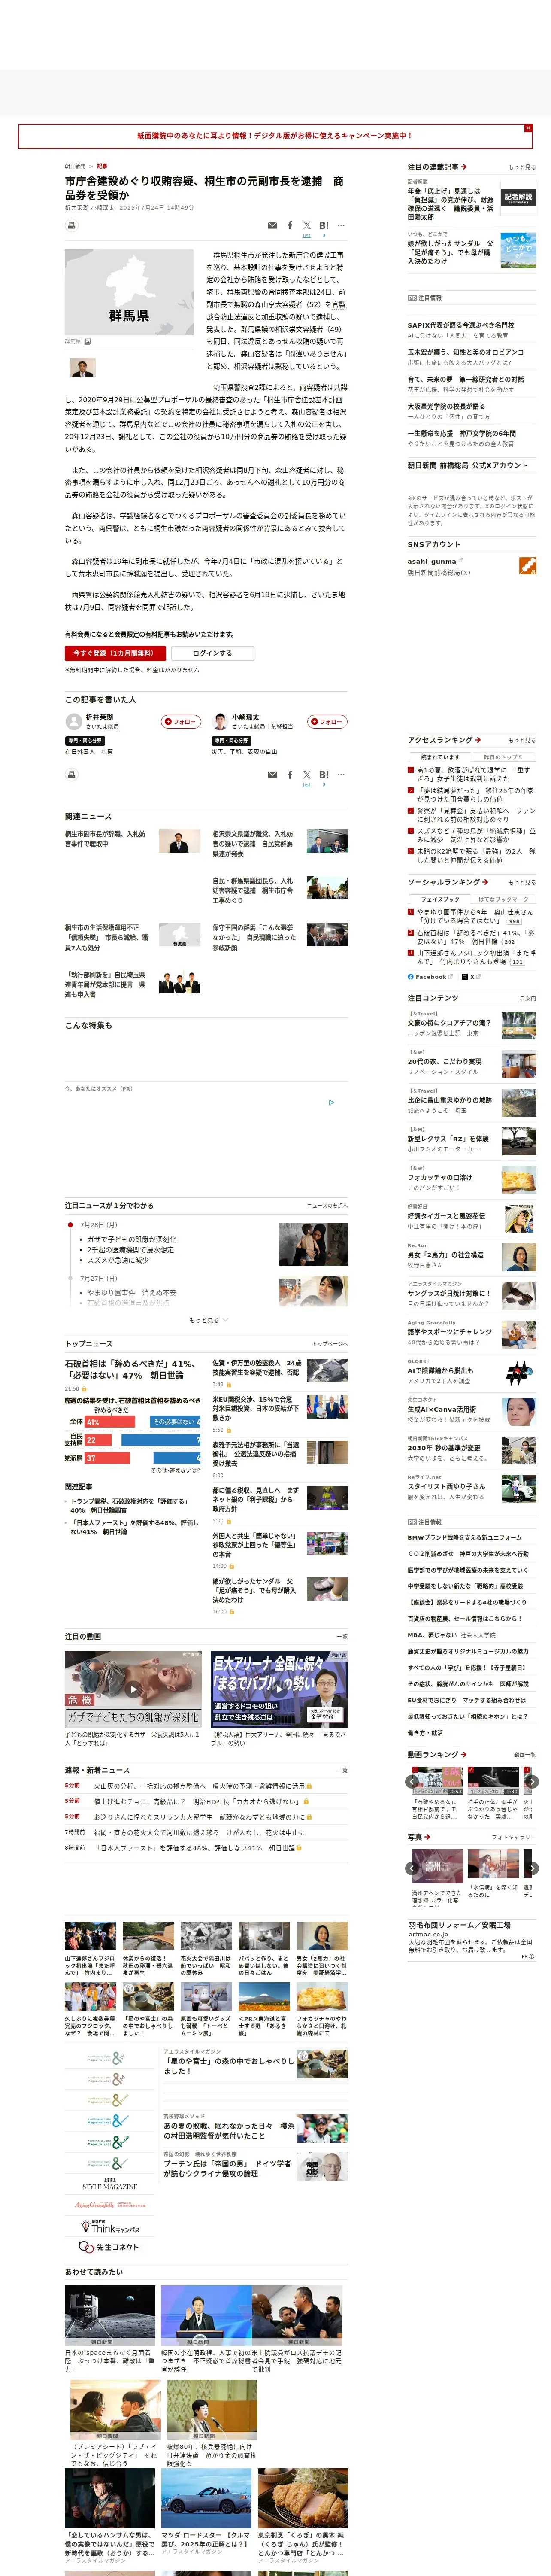Open the top more-options ellipsis icon
551x2576 pixels.
[x=341, y=225]
